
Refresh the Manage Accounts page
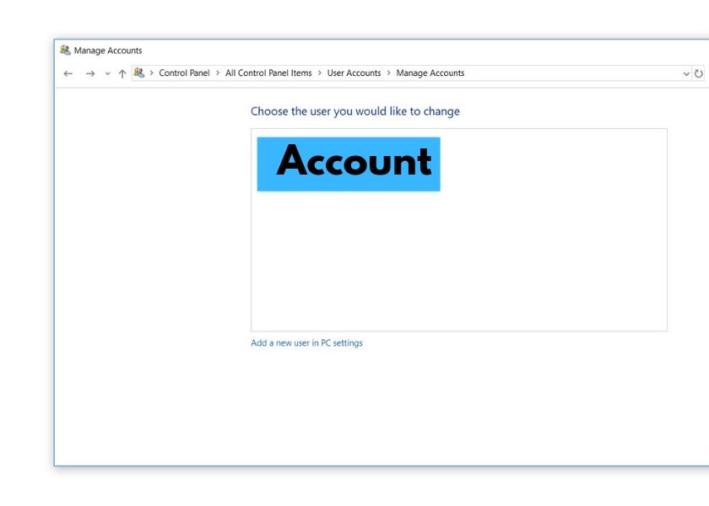coord(699,73)
